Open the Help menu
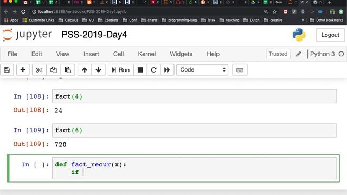Image resolution: width=347 pixels, height=195 pixels. [213, 54]
